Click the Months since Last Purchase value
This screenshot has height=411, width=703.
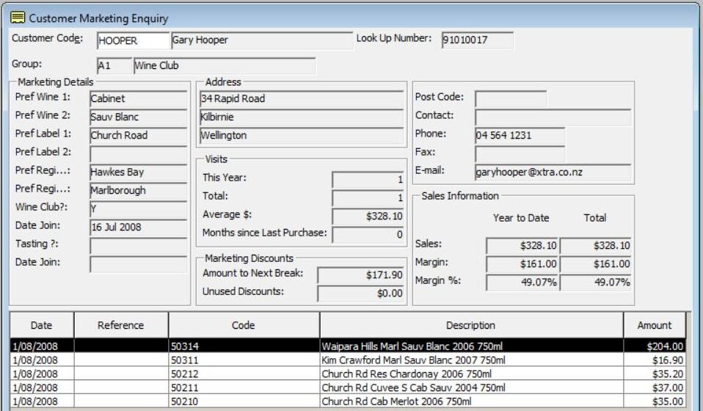point(368,235)
